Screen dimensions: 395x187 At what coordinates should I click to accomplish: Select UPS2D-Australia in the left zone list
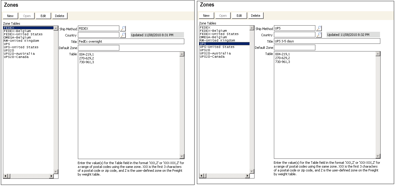(x=28, y=54)
